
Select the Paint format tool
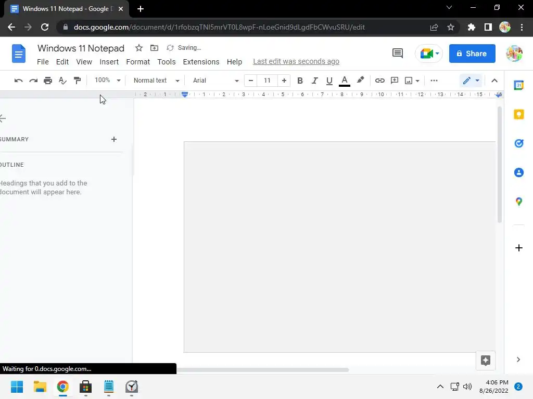[x=77, y=81]
